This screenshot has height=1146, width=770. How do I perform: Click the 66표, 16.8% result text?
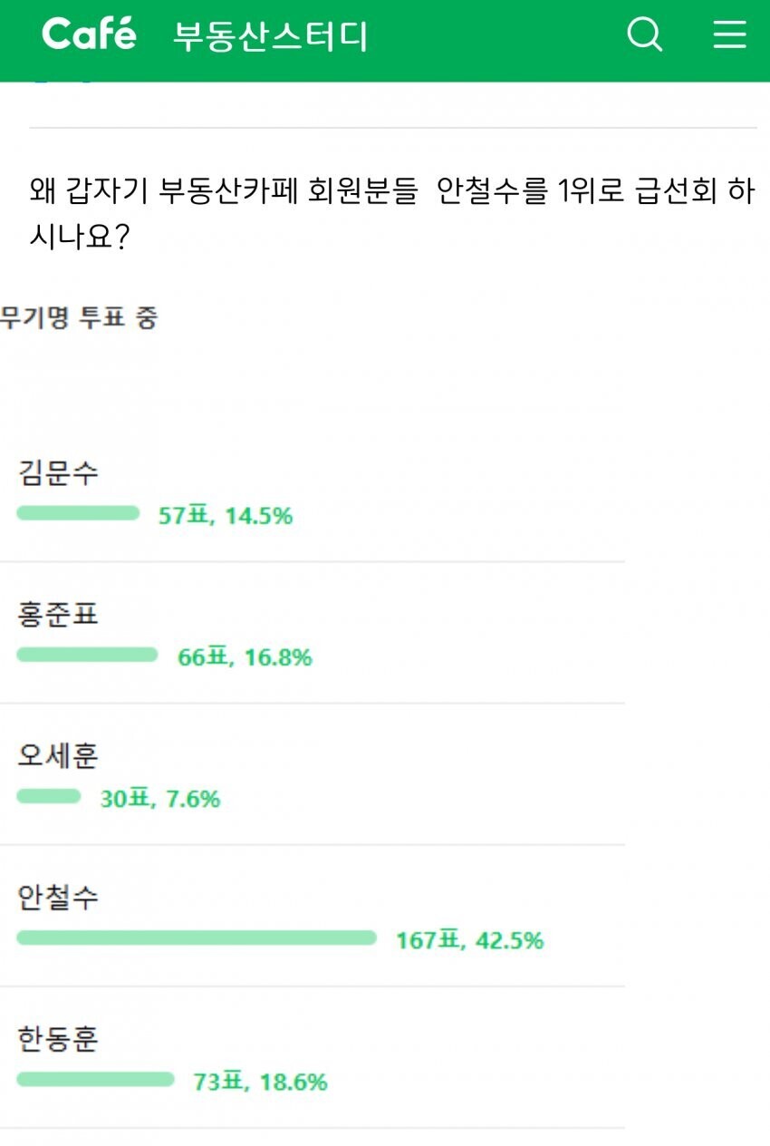coord(245,657)
